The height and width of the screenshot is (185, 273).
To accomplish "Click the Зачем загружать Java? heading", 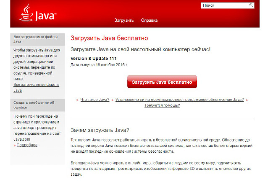I will (x=100, y=130).
